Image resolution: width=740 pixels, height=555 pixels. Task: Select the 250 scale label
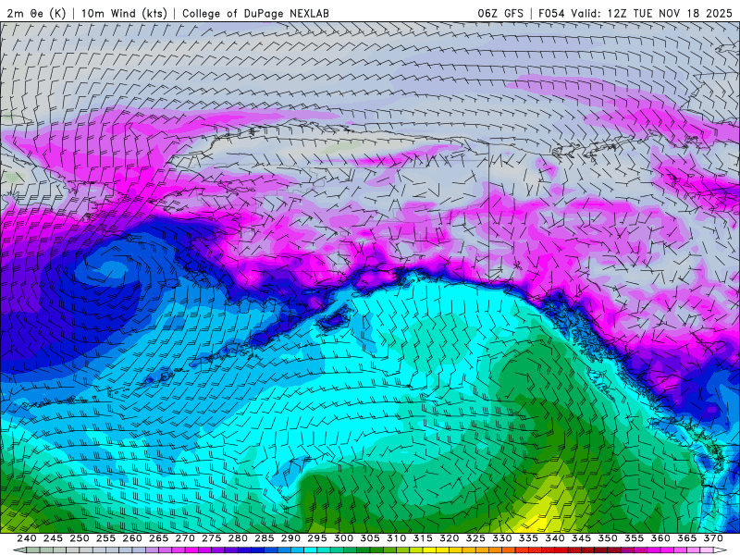[x=80, y=538]
